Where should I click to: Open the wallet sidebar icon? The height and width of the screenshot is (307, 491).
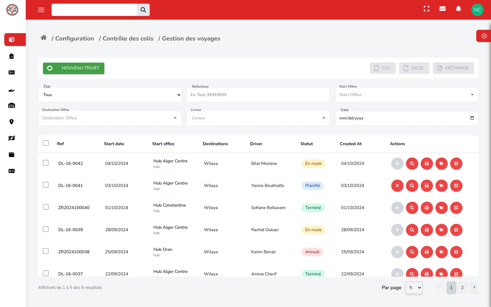(12, 155)
